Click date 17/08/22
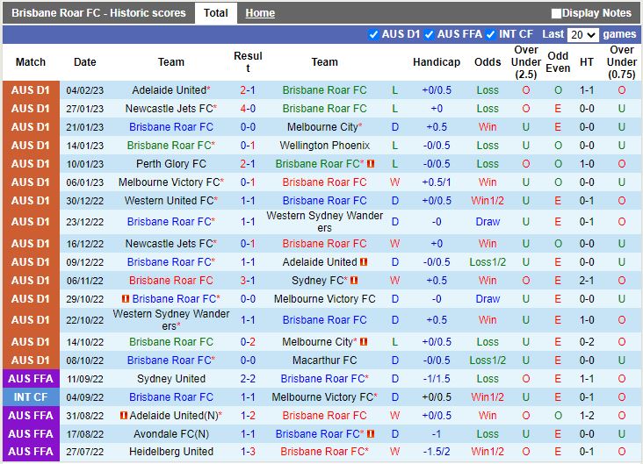 coord(85,434)
